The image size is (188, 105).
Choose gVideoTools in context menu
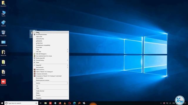coord(51,43)
